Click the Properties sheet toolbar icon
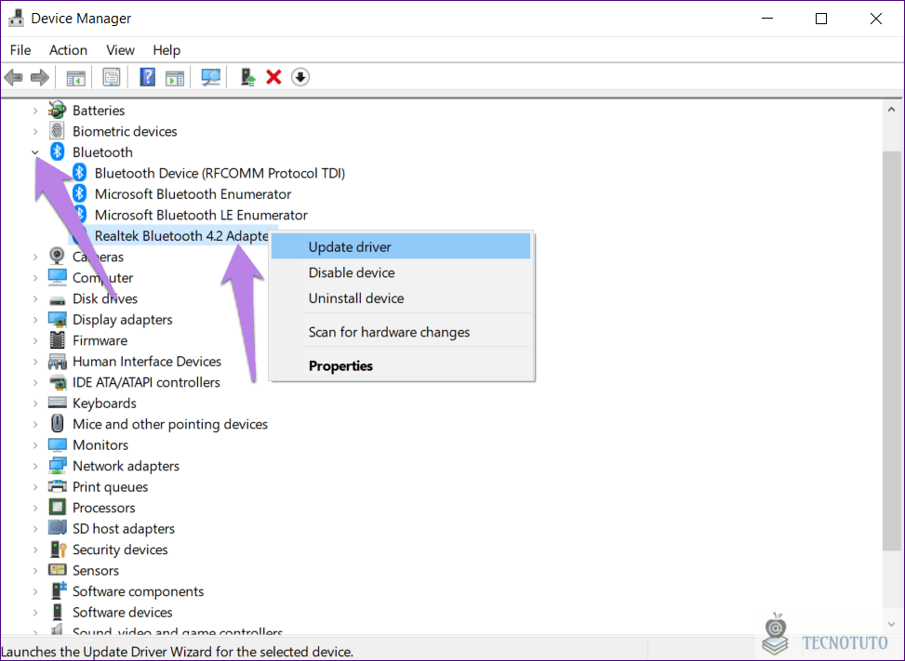The width and height of the screenshot is (905, 661). [x=111, y=77]
